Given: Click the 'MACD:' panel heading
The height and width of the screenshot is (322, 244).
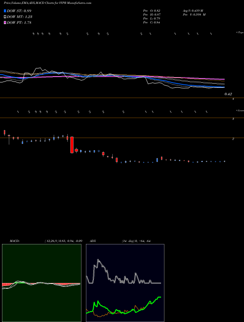Looking at the screenshot, I should tap(15, 241).
